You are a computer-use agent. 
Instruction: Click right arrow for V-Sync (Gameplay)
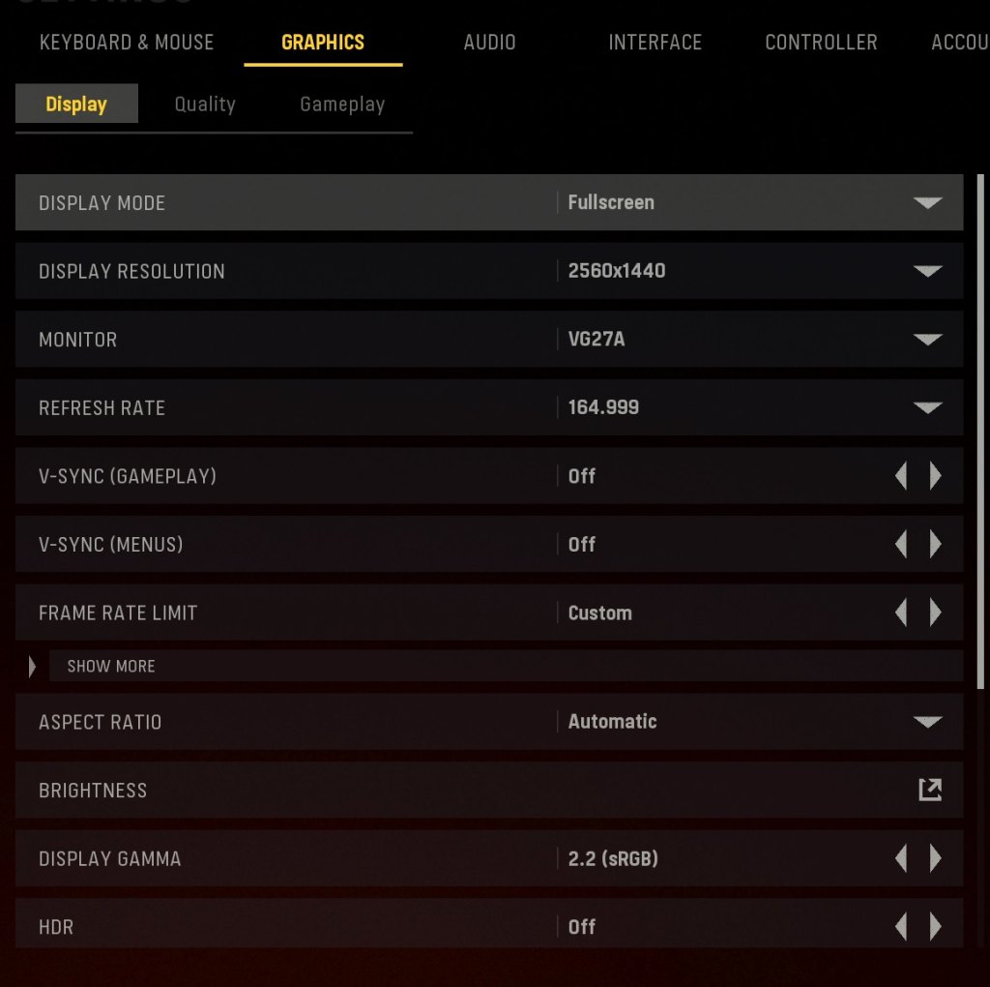pos(935,476)
